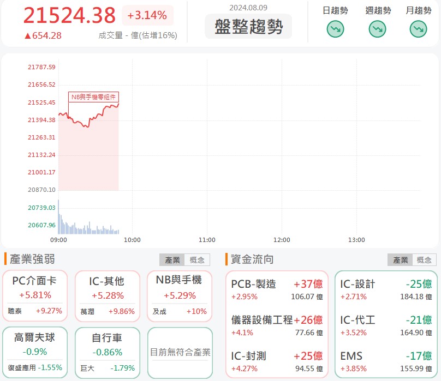Click the 資金流向 section heading
This screenshot has height=381, width=441.
[252, 259]
